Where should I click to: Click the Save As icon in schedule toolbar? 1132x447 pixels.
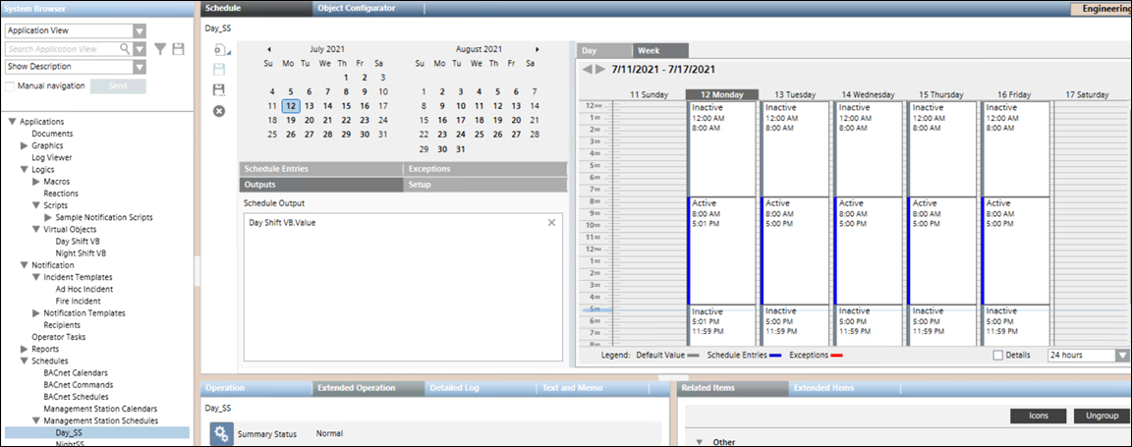pyautogui.click(x=218, y=89)
